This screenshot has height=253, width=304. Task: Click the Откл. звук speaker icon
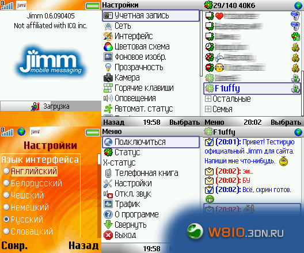(108, 194)
